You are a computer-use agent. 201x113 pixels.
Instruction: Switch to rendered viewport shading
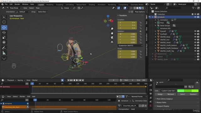pos(143,8)
